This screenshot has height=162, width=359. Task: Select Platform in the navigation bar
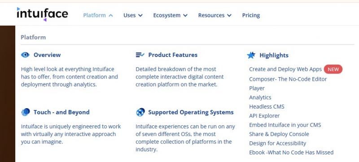pyautogui.click(x=94, y=15)
